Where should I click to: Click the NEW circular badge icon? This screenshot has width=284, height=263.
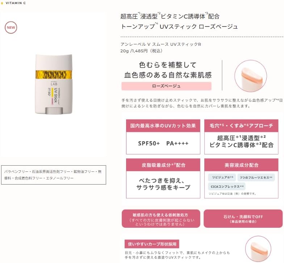pos(11,28)
